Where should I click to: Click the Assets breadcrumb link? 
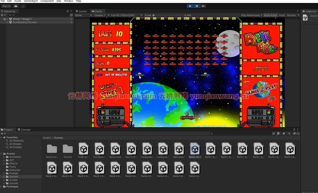[x=47, y=138]
